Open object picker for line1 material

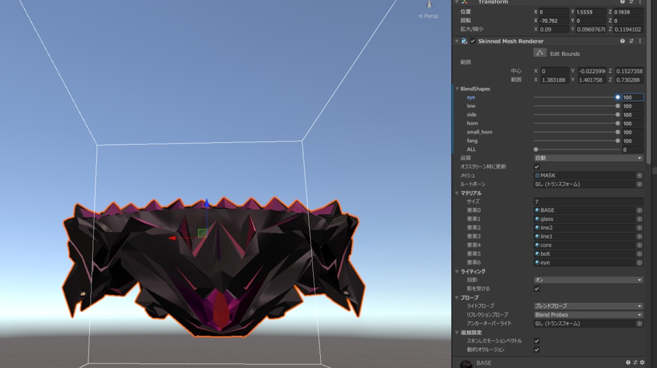(640, 237)
